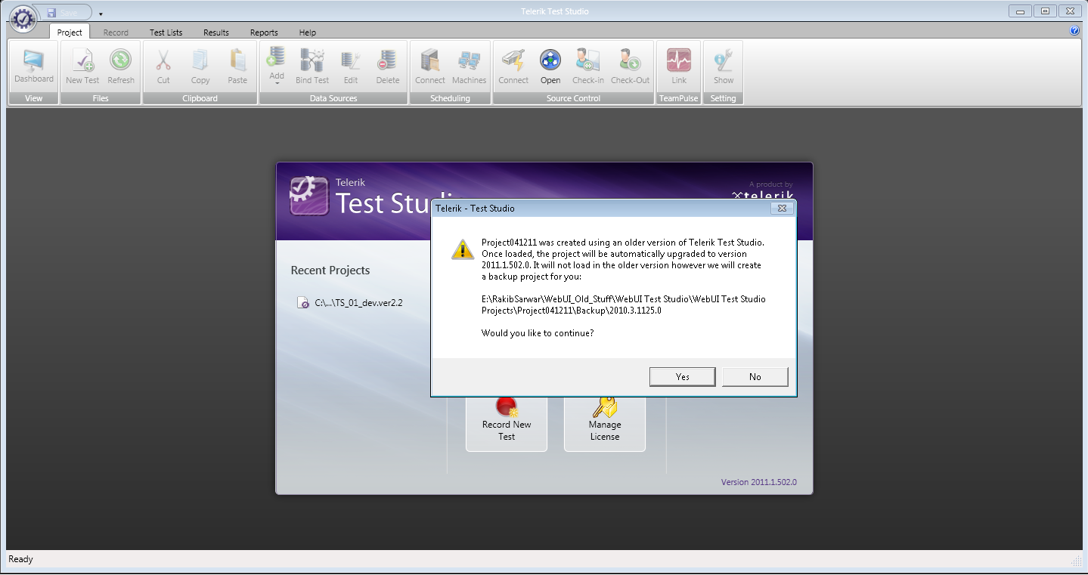Screen dimensions: 1088x575
Task: Close the Telerik - Test Studio dialog
Action: 783,208
